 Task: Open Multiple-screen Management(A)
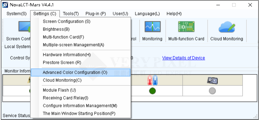[x=80, y=45]
